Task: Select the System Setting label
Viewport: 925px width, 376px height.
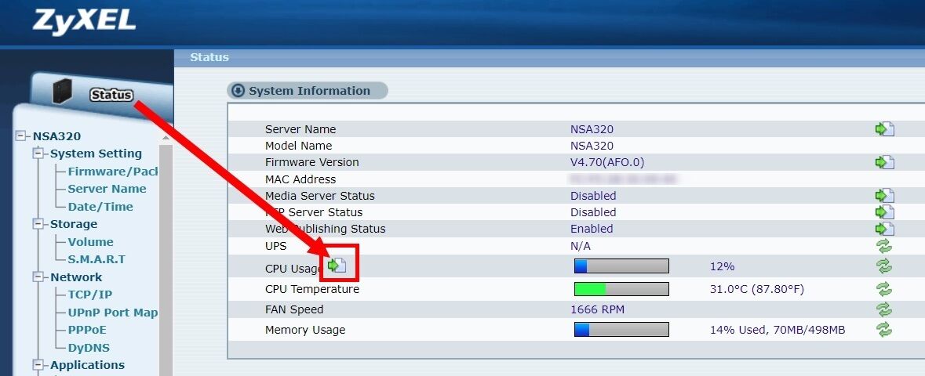Action: (96, 154)
